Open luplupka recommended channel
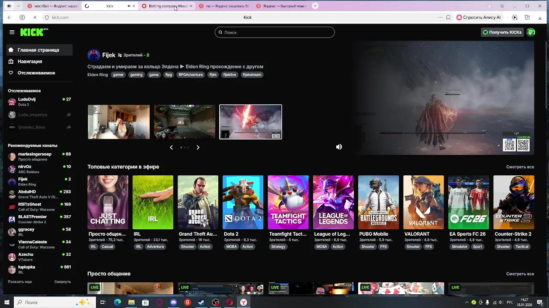Viewport: 549px width, 308px height. point(39,269)
